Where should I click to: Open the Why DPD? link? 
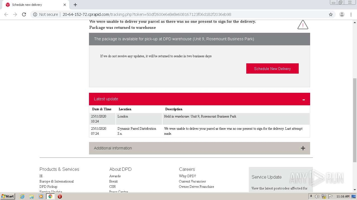coord(187,176)
